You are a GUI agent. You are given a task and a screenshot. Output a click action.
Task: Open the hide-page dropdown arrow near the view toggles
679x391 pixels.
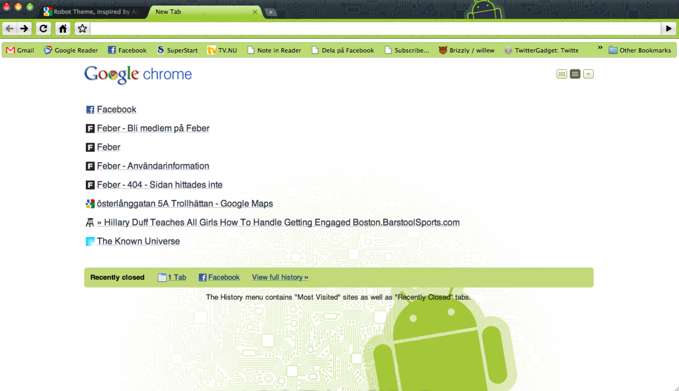(588, 74)
